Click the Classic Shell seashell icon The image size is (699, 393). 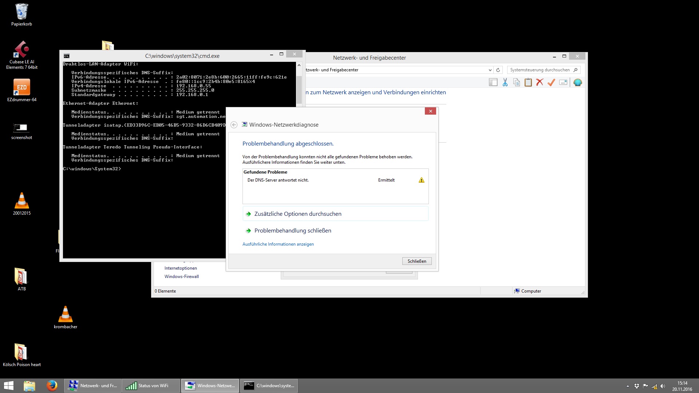click(x=577, y=83)
